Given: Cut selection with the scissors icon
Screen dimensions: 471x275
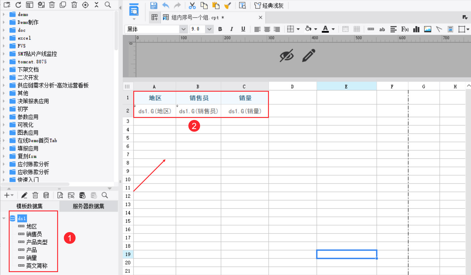Looking at the screenshot, I should [192, 5].
